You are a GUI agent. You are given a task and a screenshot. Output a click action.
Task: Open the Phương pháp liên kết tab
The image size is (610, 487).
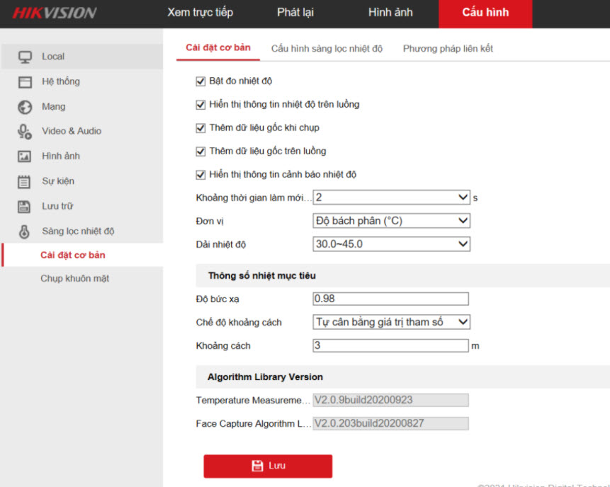coord(448,49)
